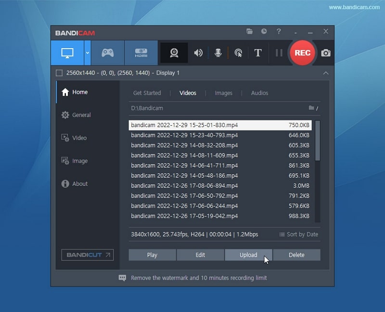Upload the selected video

pos(248,255)
